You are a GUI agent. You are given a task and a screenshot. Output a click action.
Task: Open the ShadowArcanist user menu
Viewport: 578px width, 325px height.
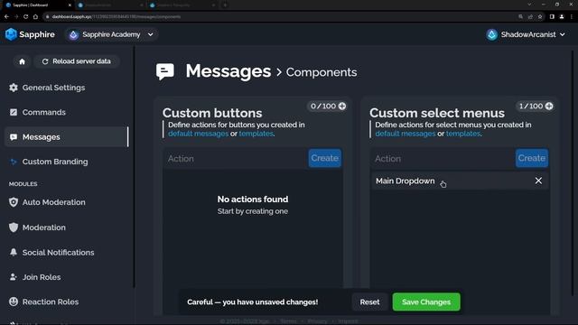pyautogui.click(x=526, y=34)
